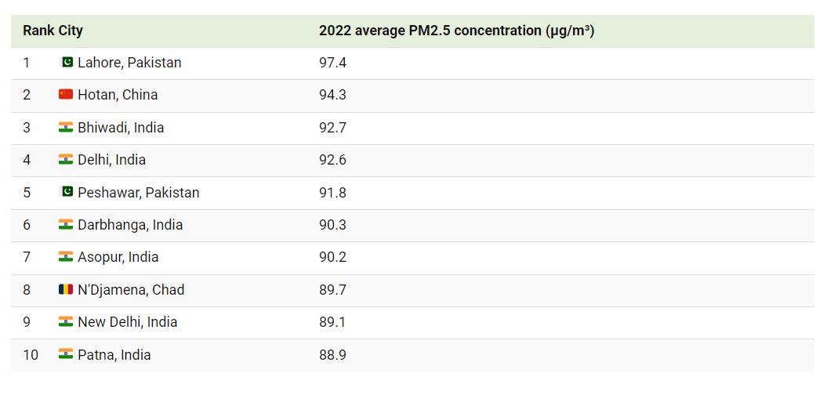Image resolution: width=823 pixels, height=395 pixels.
Task: Select the Hotan, China city name
Action: coord(118,94)
